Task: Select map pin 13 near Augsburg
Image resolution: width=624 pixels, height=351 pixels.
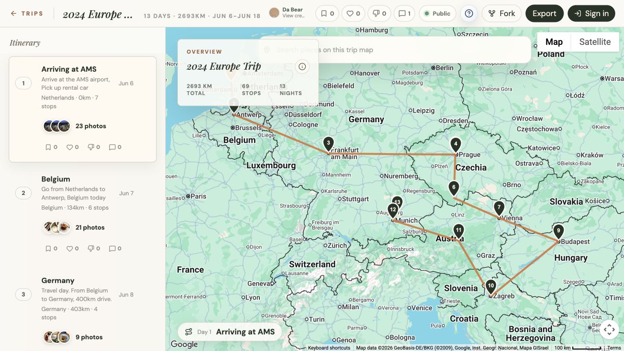Action: pos(398,200)
